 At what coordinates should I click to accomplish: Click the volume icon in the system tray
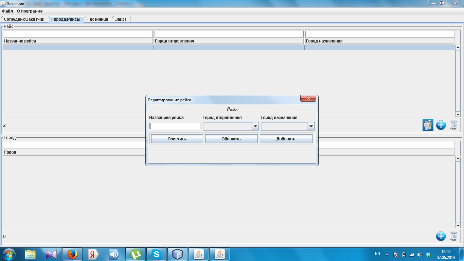click(x=420, y=255)
